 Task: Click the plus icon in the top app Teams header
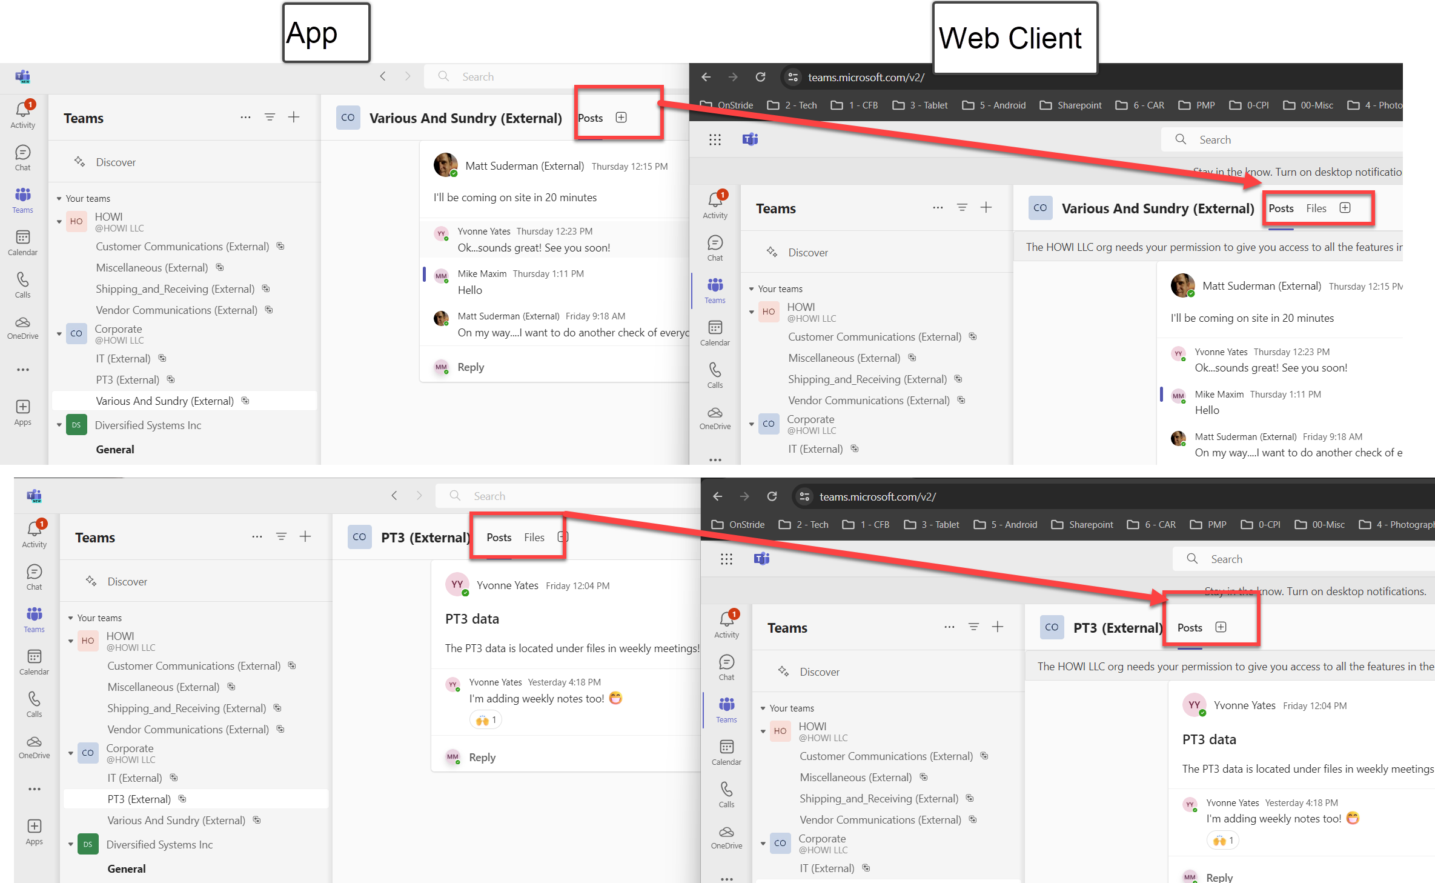(294, 117)
